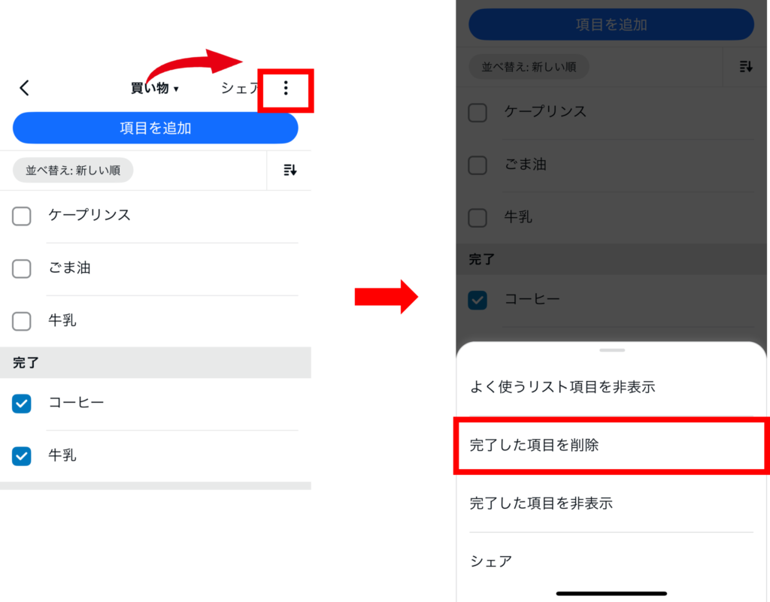Open the 並べ替え: 新しい順 sort selector on left
The height and width of the screenshot is (602, 770).
73,171
